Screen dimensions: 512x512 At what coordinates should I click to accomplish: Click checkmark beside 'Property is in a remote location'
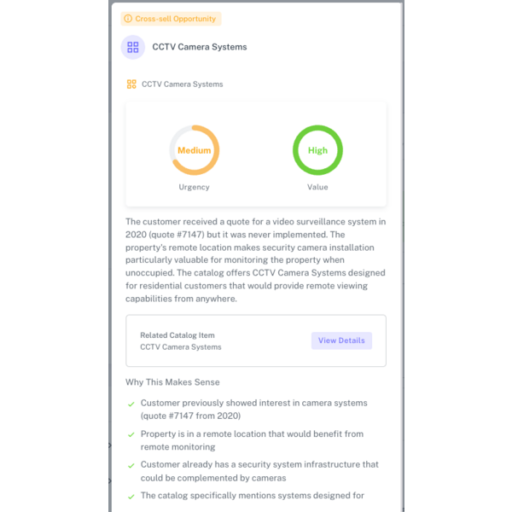pos(131,434)
